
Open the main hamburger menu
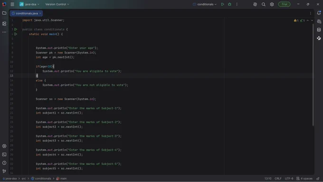coord(12,4)
